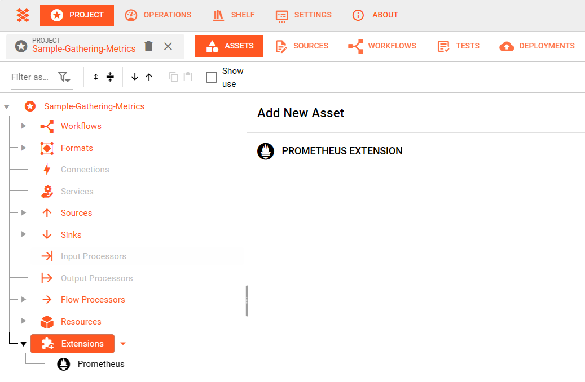Delete the Sample-Gathering-Metrics project via trash icon
Screen dimensions: 585x382
148,46
